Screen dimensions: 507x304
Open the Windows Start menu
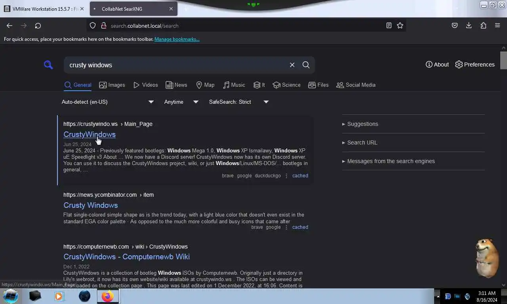11,296
